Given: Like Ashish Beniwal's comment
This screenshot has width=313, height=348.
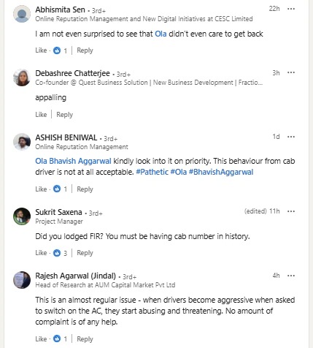Looking at the screenshot, I should click(x=41, y=189).
